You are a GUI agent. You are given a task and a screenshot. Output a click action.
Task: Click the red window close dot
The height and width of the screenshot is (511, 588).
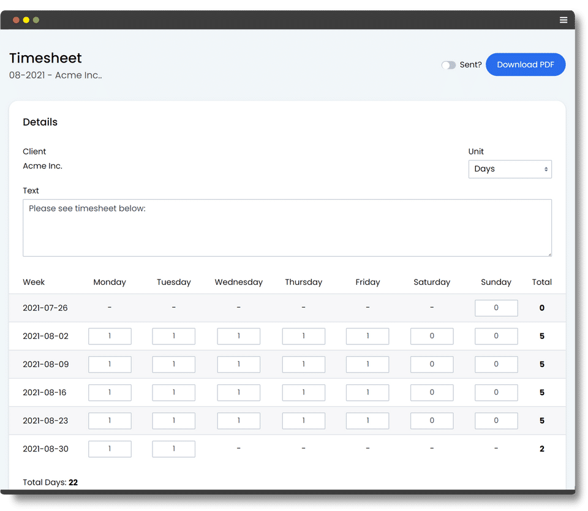(16, 20)
